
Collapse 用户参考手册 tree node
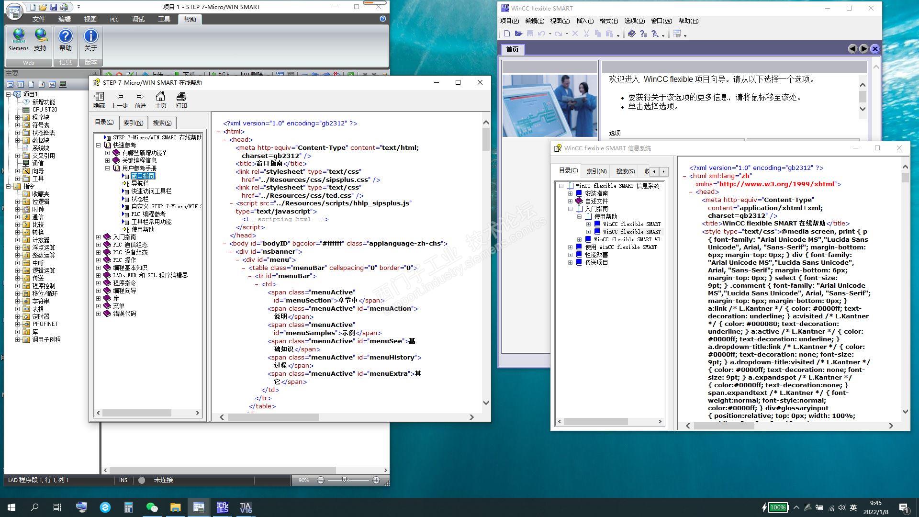[108, 168]
